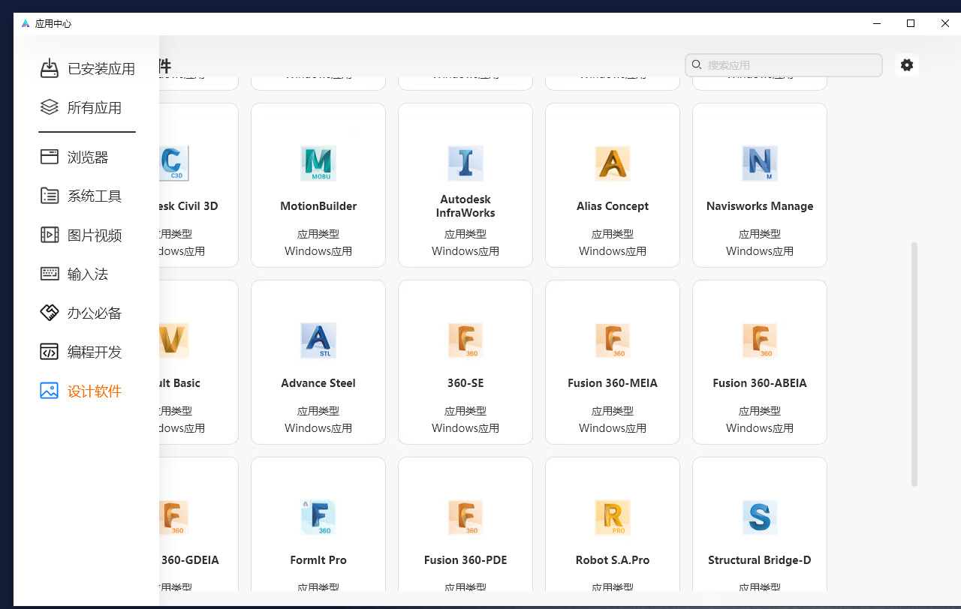Click the Fusion 360-PDE icon
The height and width of the screenshot is (609, 961).
465,517
